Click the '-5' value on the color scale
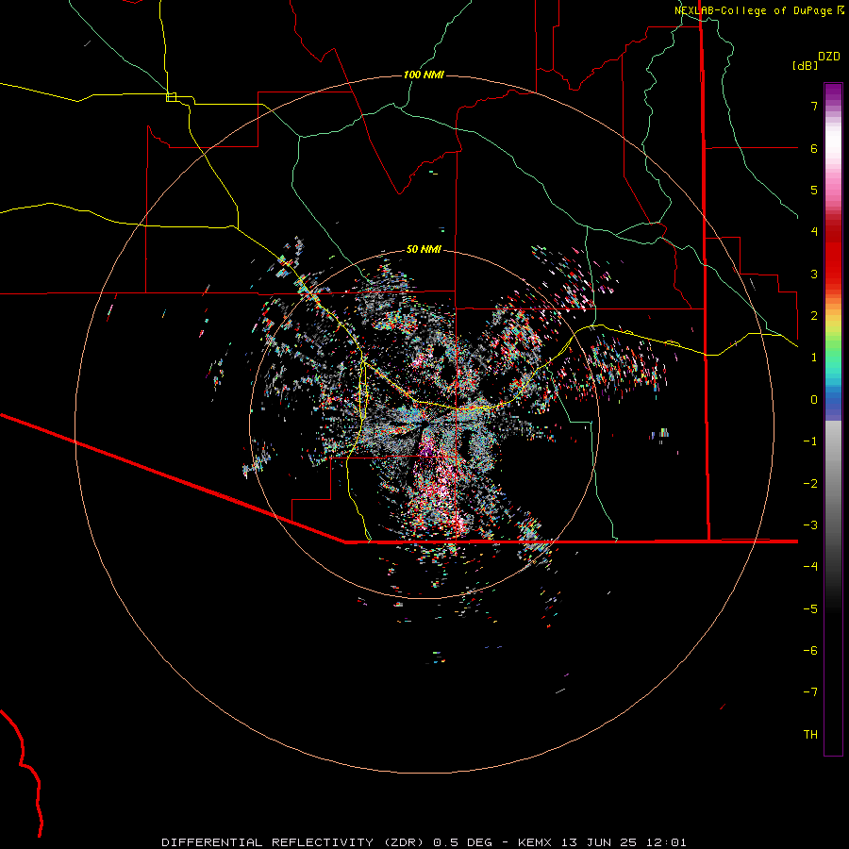 click(x=810, y=608)
